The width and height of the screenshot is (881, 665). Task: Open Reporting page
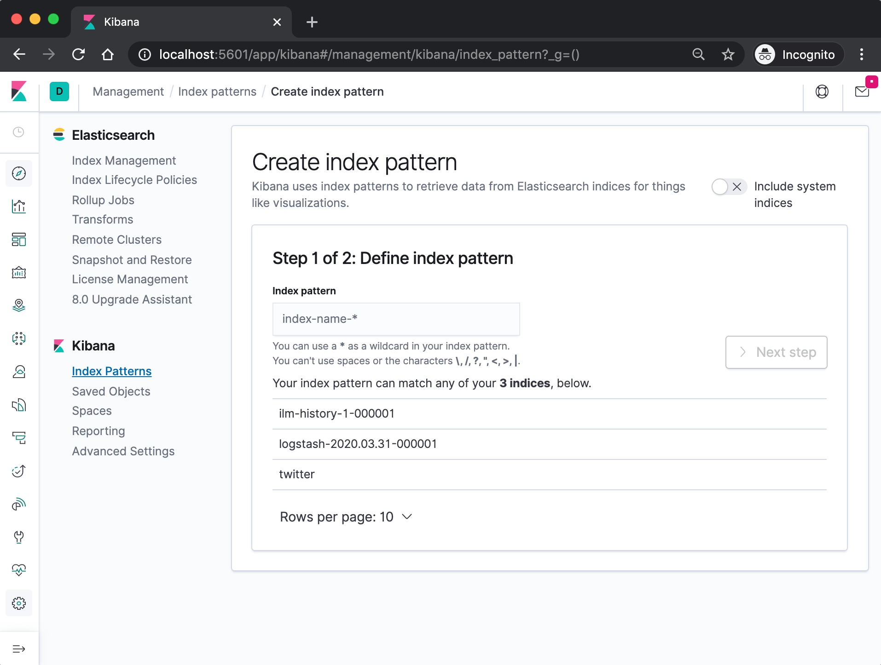(99, 431)
